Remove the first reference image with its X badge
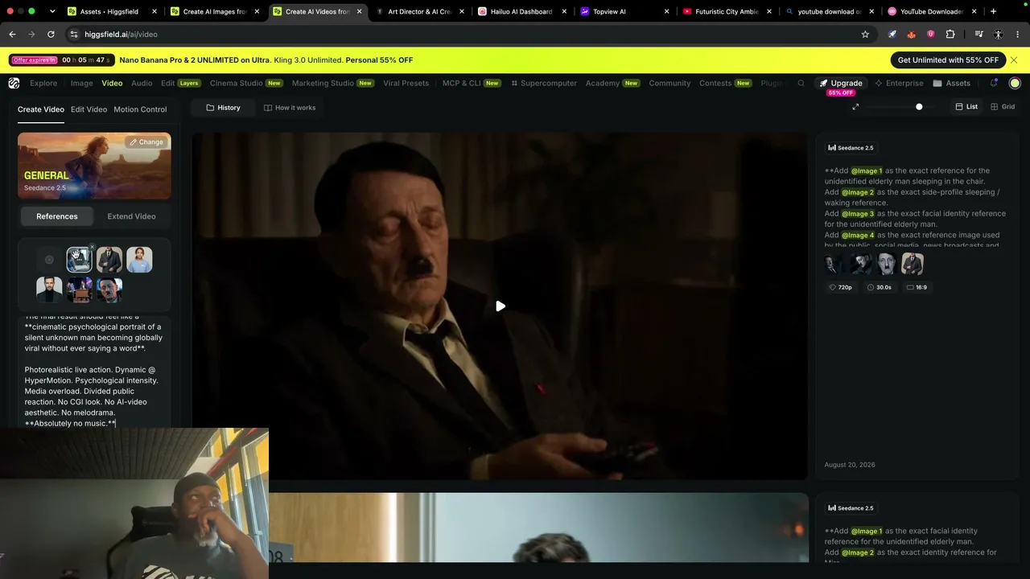The width and height of the screenshot is (1030, 579). [x=92, y=248]
